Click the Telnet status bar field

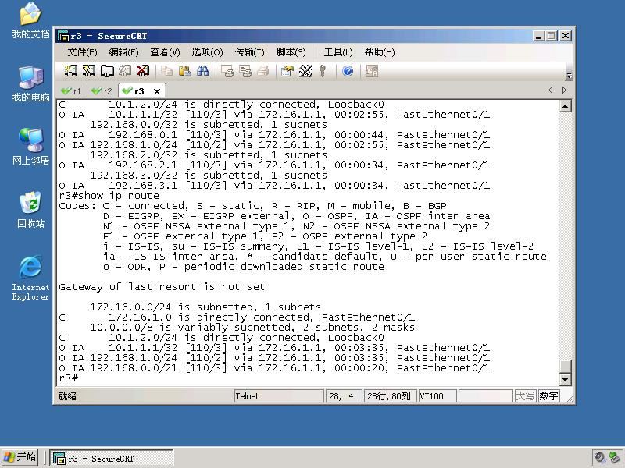tap(279, 396)
